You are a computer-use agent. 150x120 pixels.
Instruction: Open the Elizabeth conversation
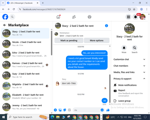click(25, 96)
